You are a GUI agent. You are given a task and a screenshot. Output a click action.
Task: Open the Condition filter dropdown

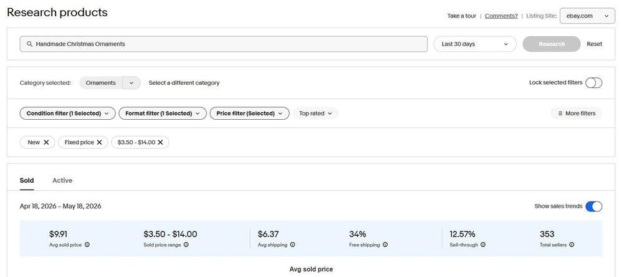point(67,114)
